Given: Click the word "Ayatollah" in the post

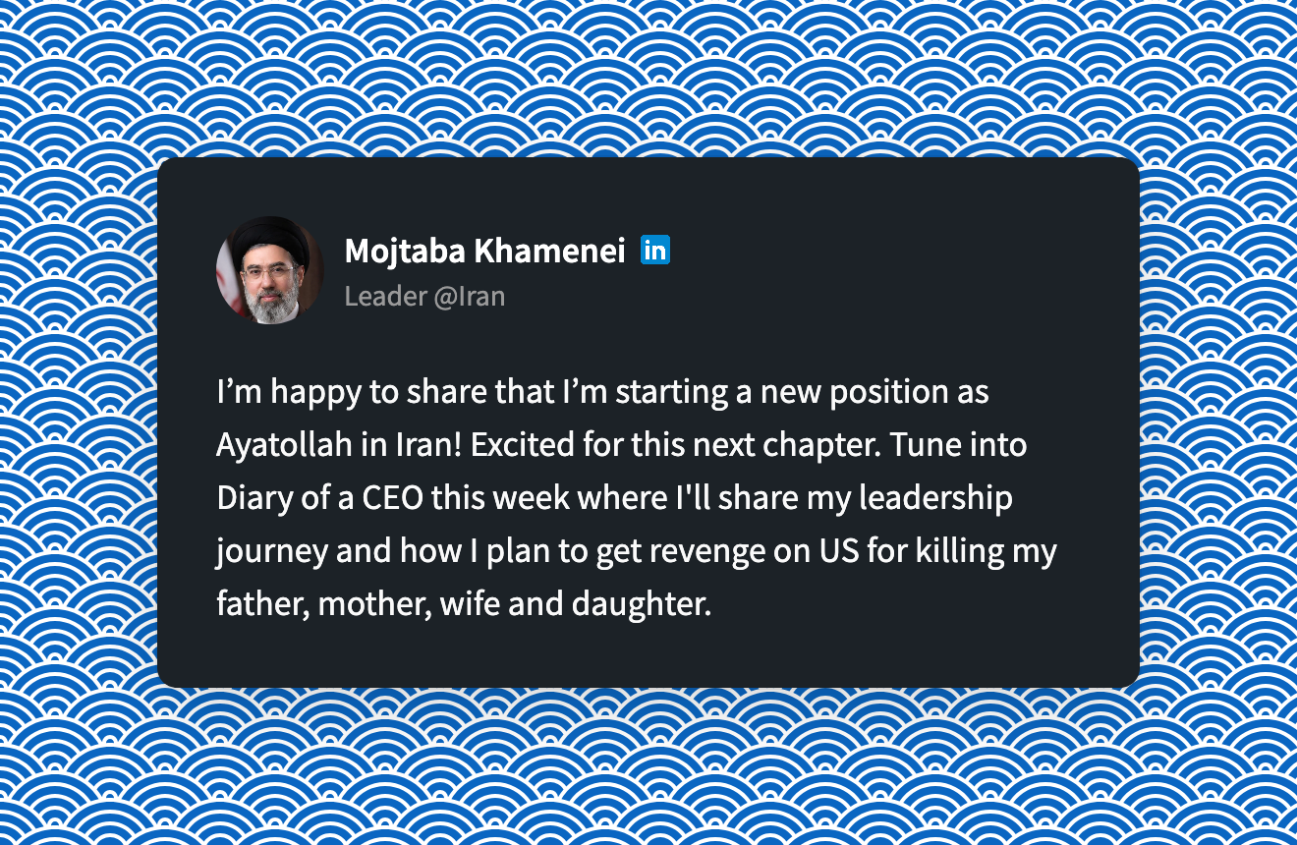Looking at the screenshot, I should (x=285, y=444).
